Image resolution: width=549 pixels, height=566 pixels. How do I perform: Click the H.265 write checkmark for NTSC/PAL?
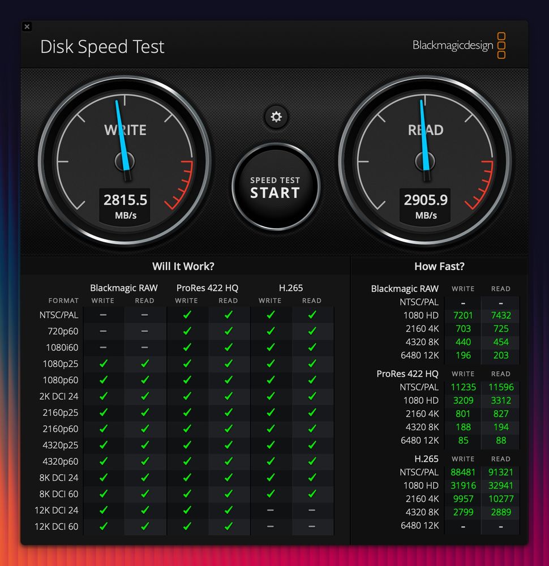click(x=271, y=315)
